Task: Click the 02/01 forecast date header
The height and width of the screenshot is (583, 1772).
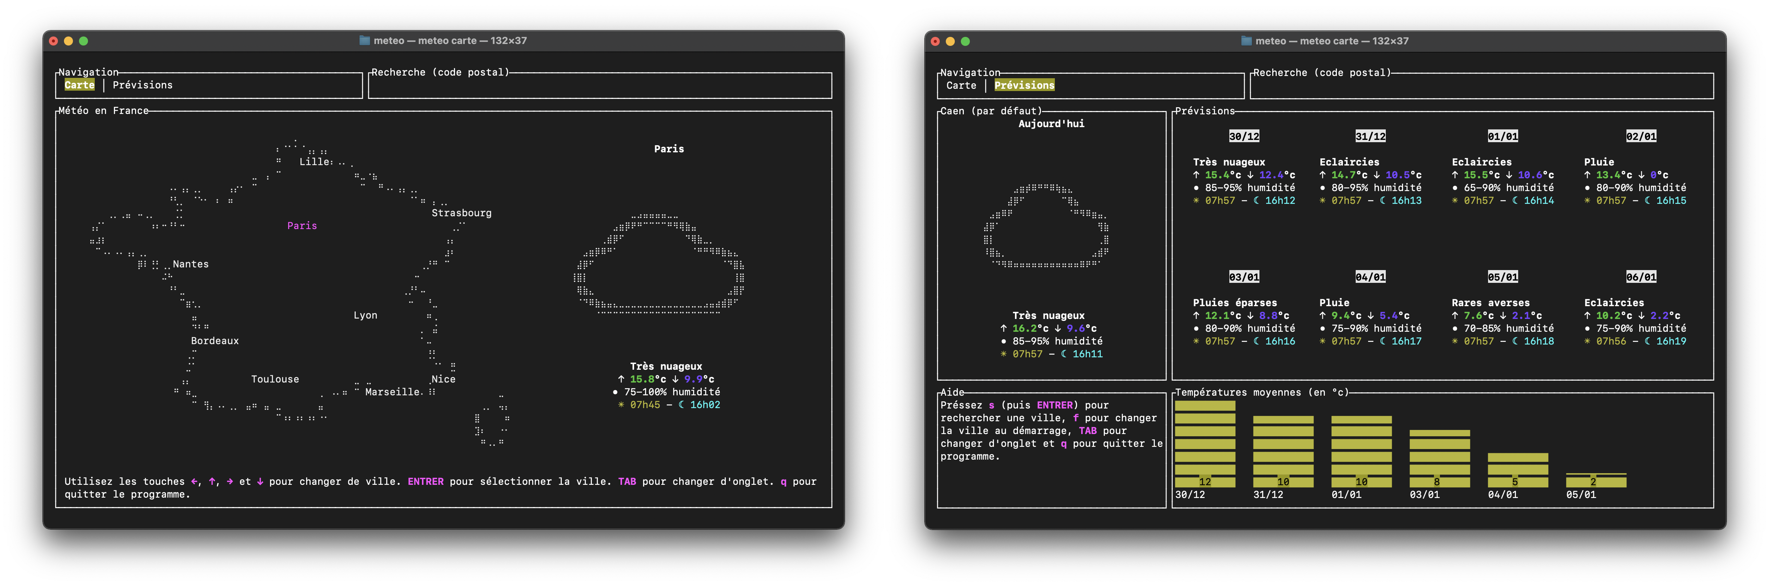Action: coord(1641,136)
